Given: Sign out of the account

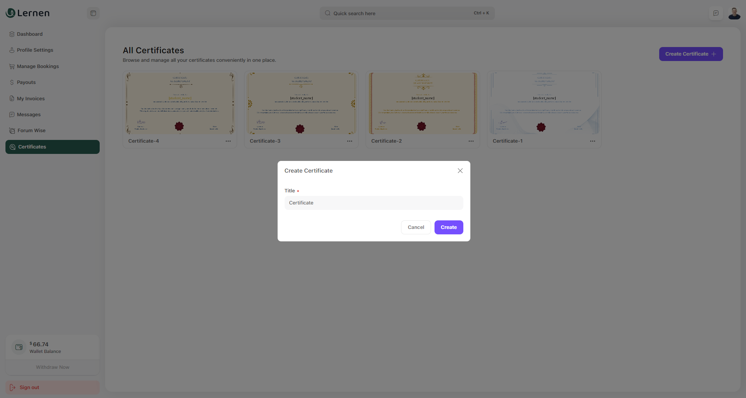Looking at the screenshot, I should [x=29, y=388].
